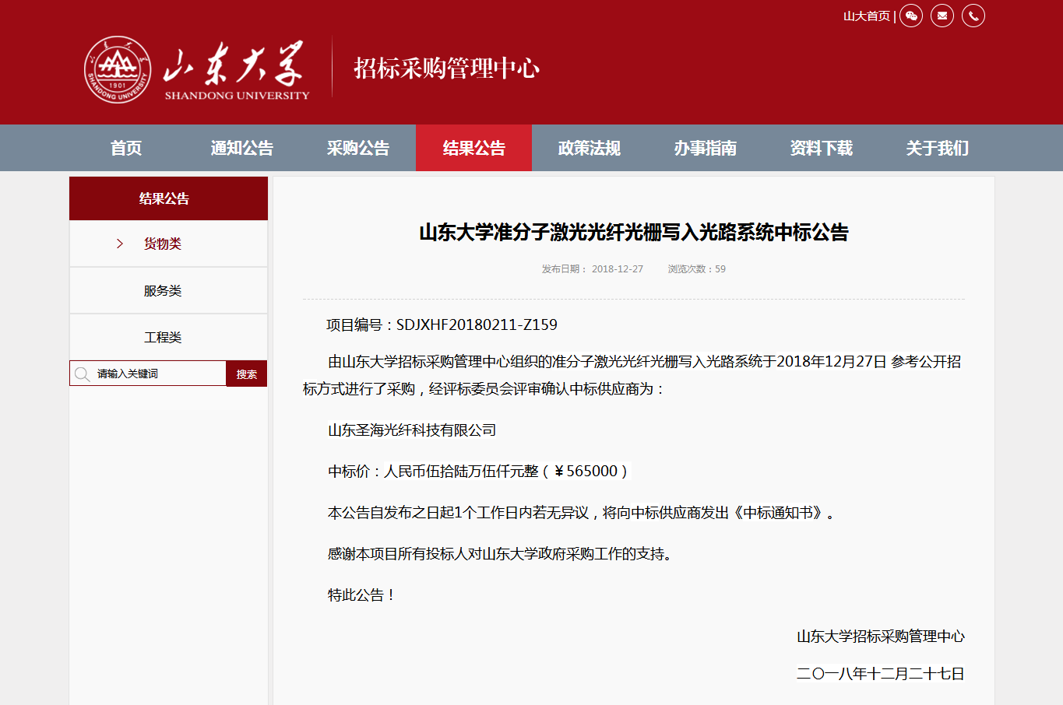This screenshot has width=1063, height=705.
Task: Select the 结果公告 navigation tab
Action: click(x=473, y=148)
